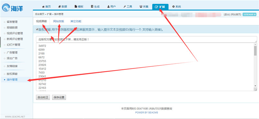Open 友情链接 in the sidebar
The image size is (259, 119).
click(x=12, y=66)
